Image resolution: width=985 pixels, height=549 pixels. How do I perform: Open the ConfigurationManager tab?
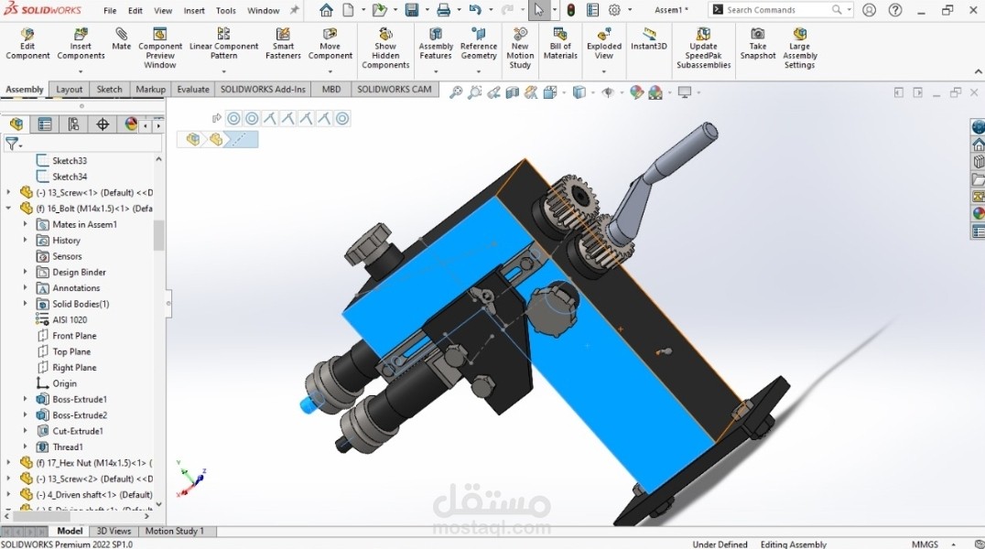(x=73, y=124)
